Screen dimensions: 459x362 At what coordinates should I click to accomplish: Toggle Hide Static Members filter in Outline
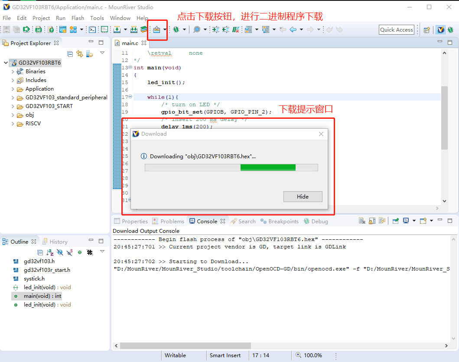click(x=70, y=252)
